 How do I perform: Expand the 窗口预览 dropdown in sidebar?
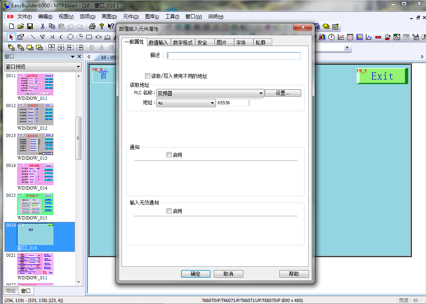click(x=79, y=67)
